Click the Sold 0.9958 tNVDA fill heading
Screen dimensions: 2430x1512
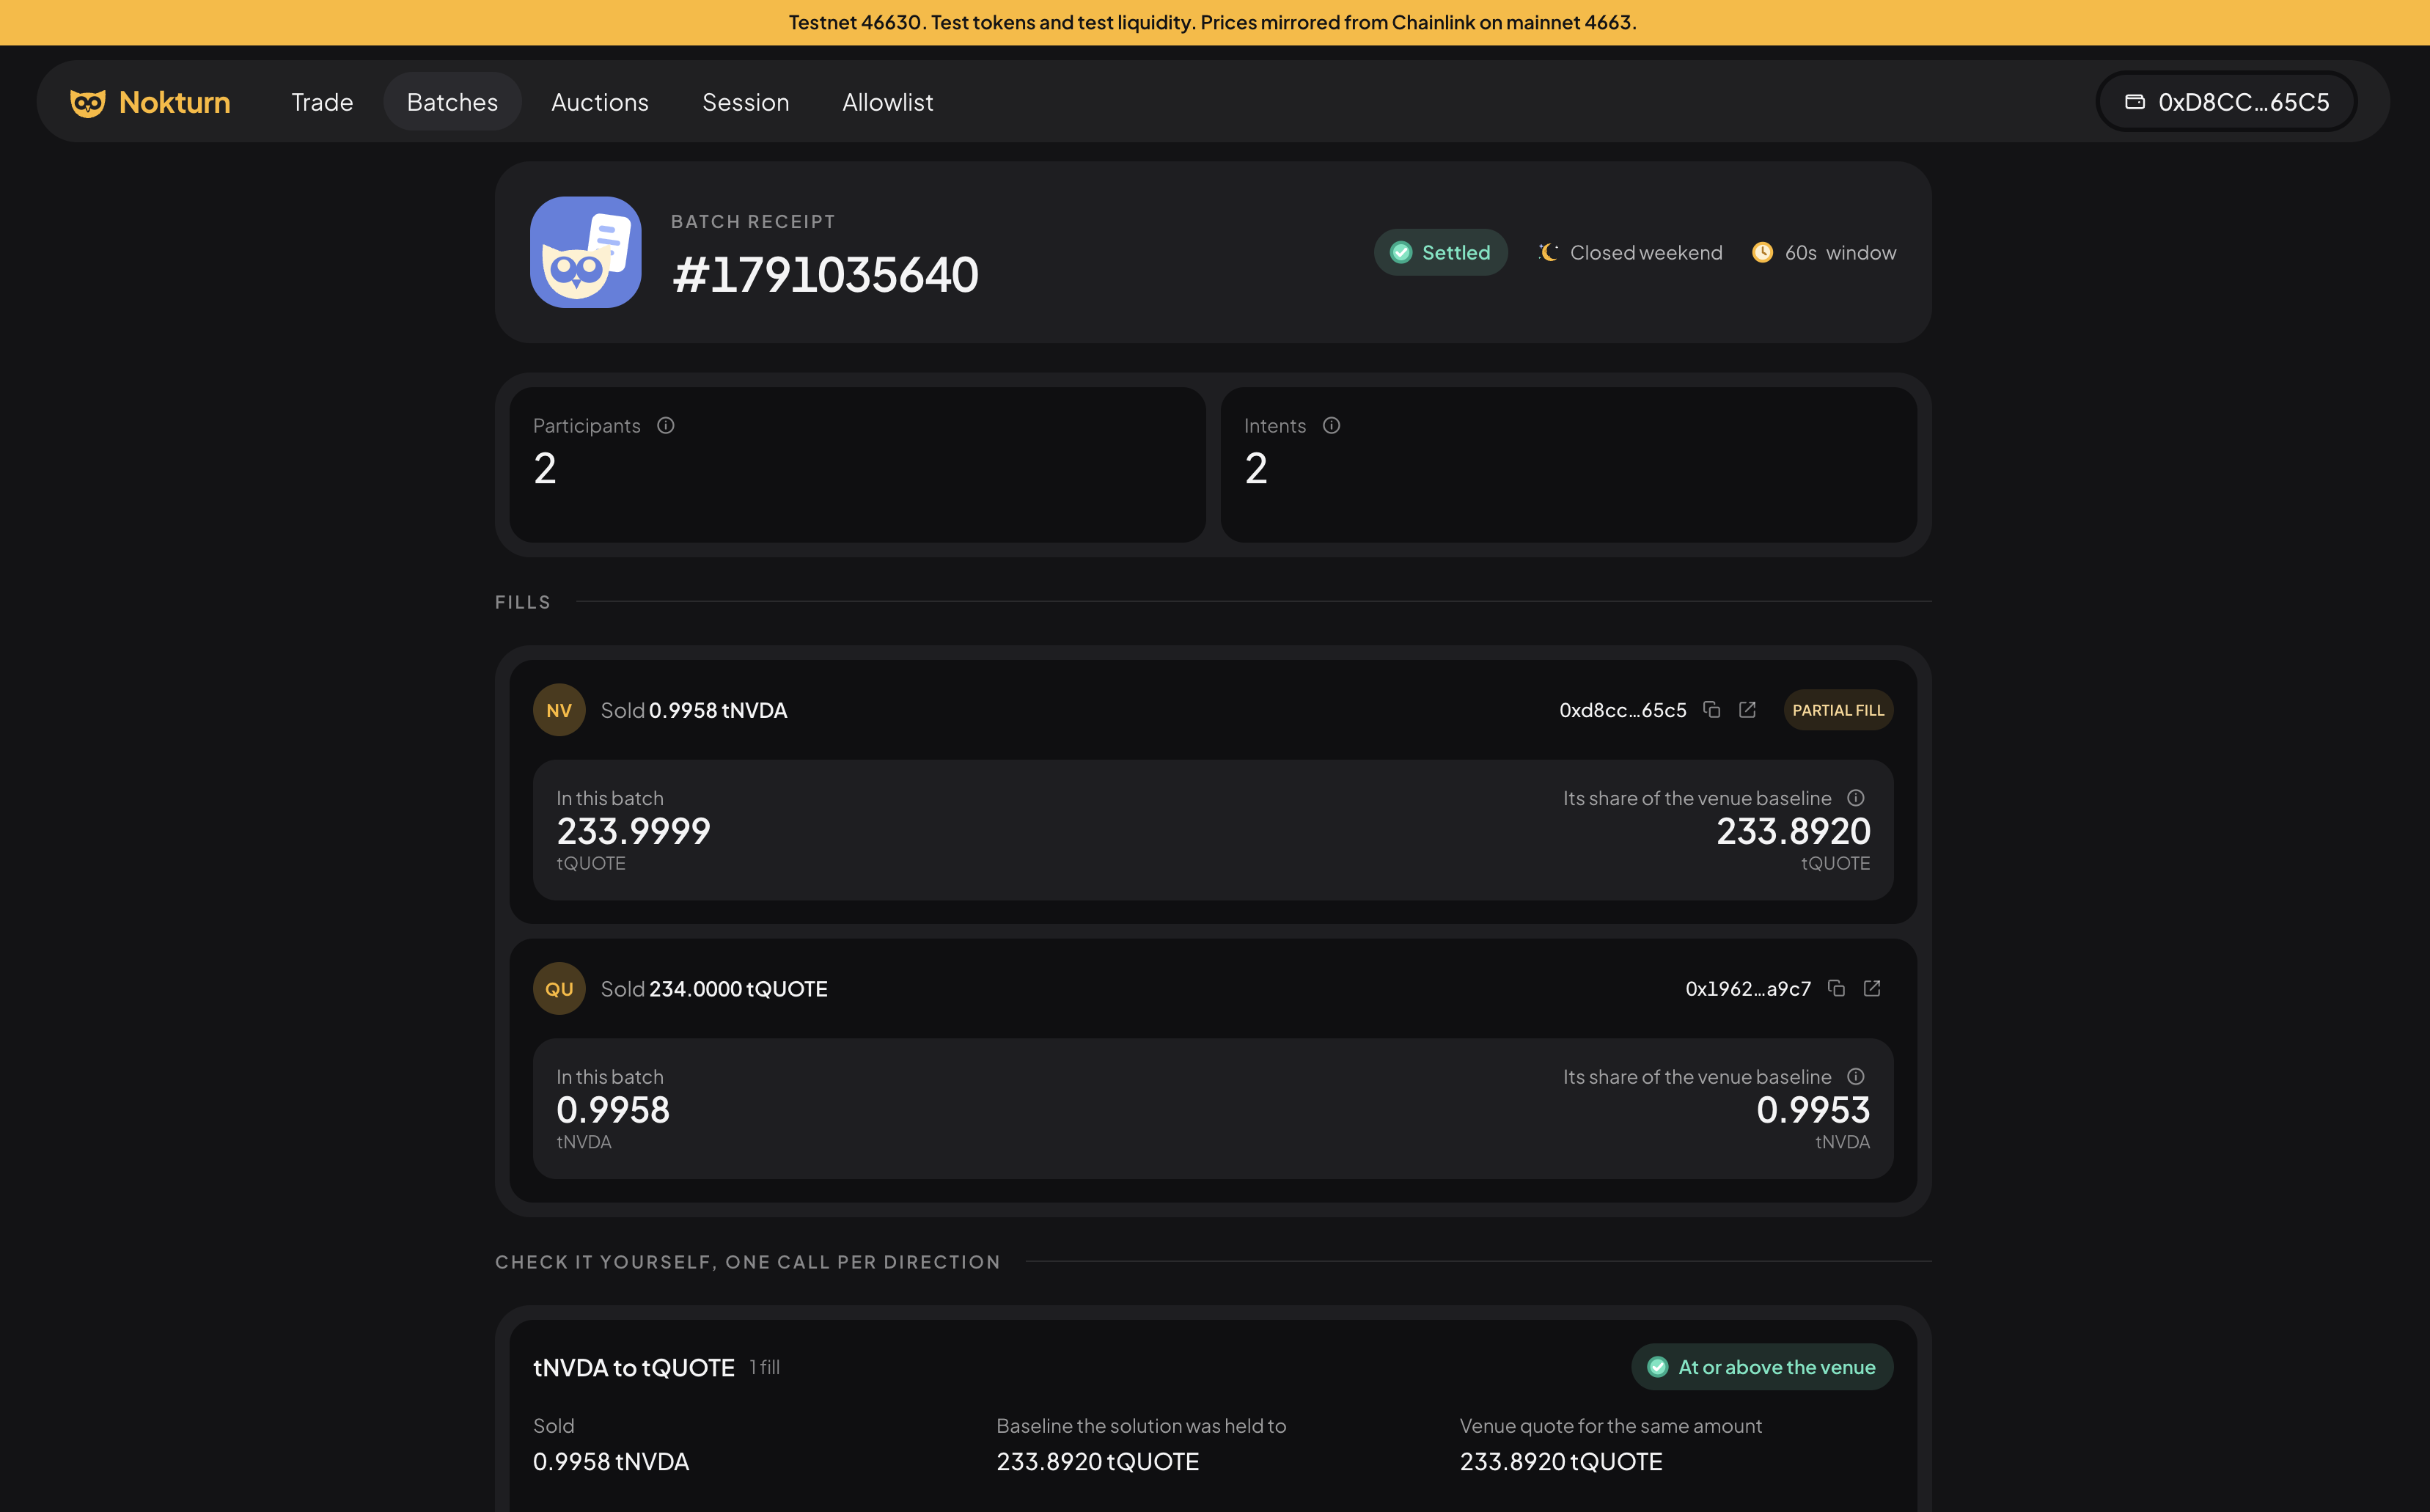(693, 710)
